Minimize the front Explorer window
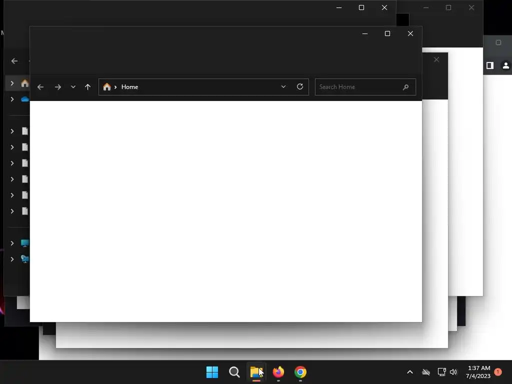The width and height of the screenshot is (512, 384). (x=365, y=33)
